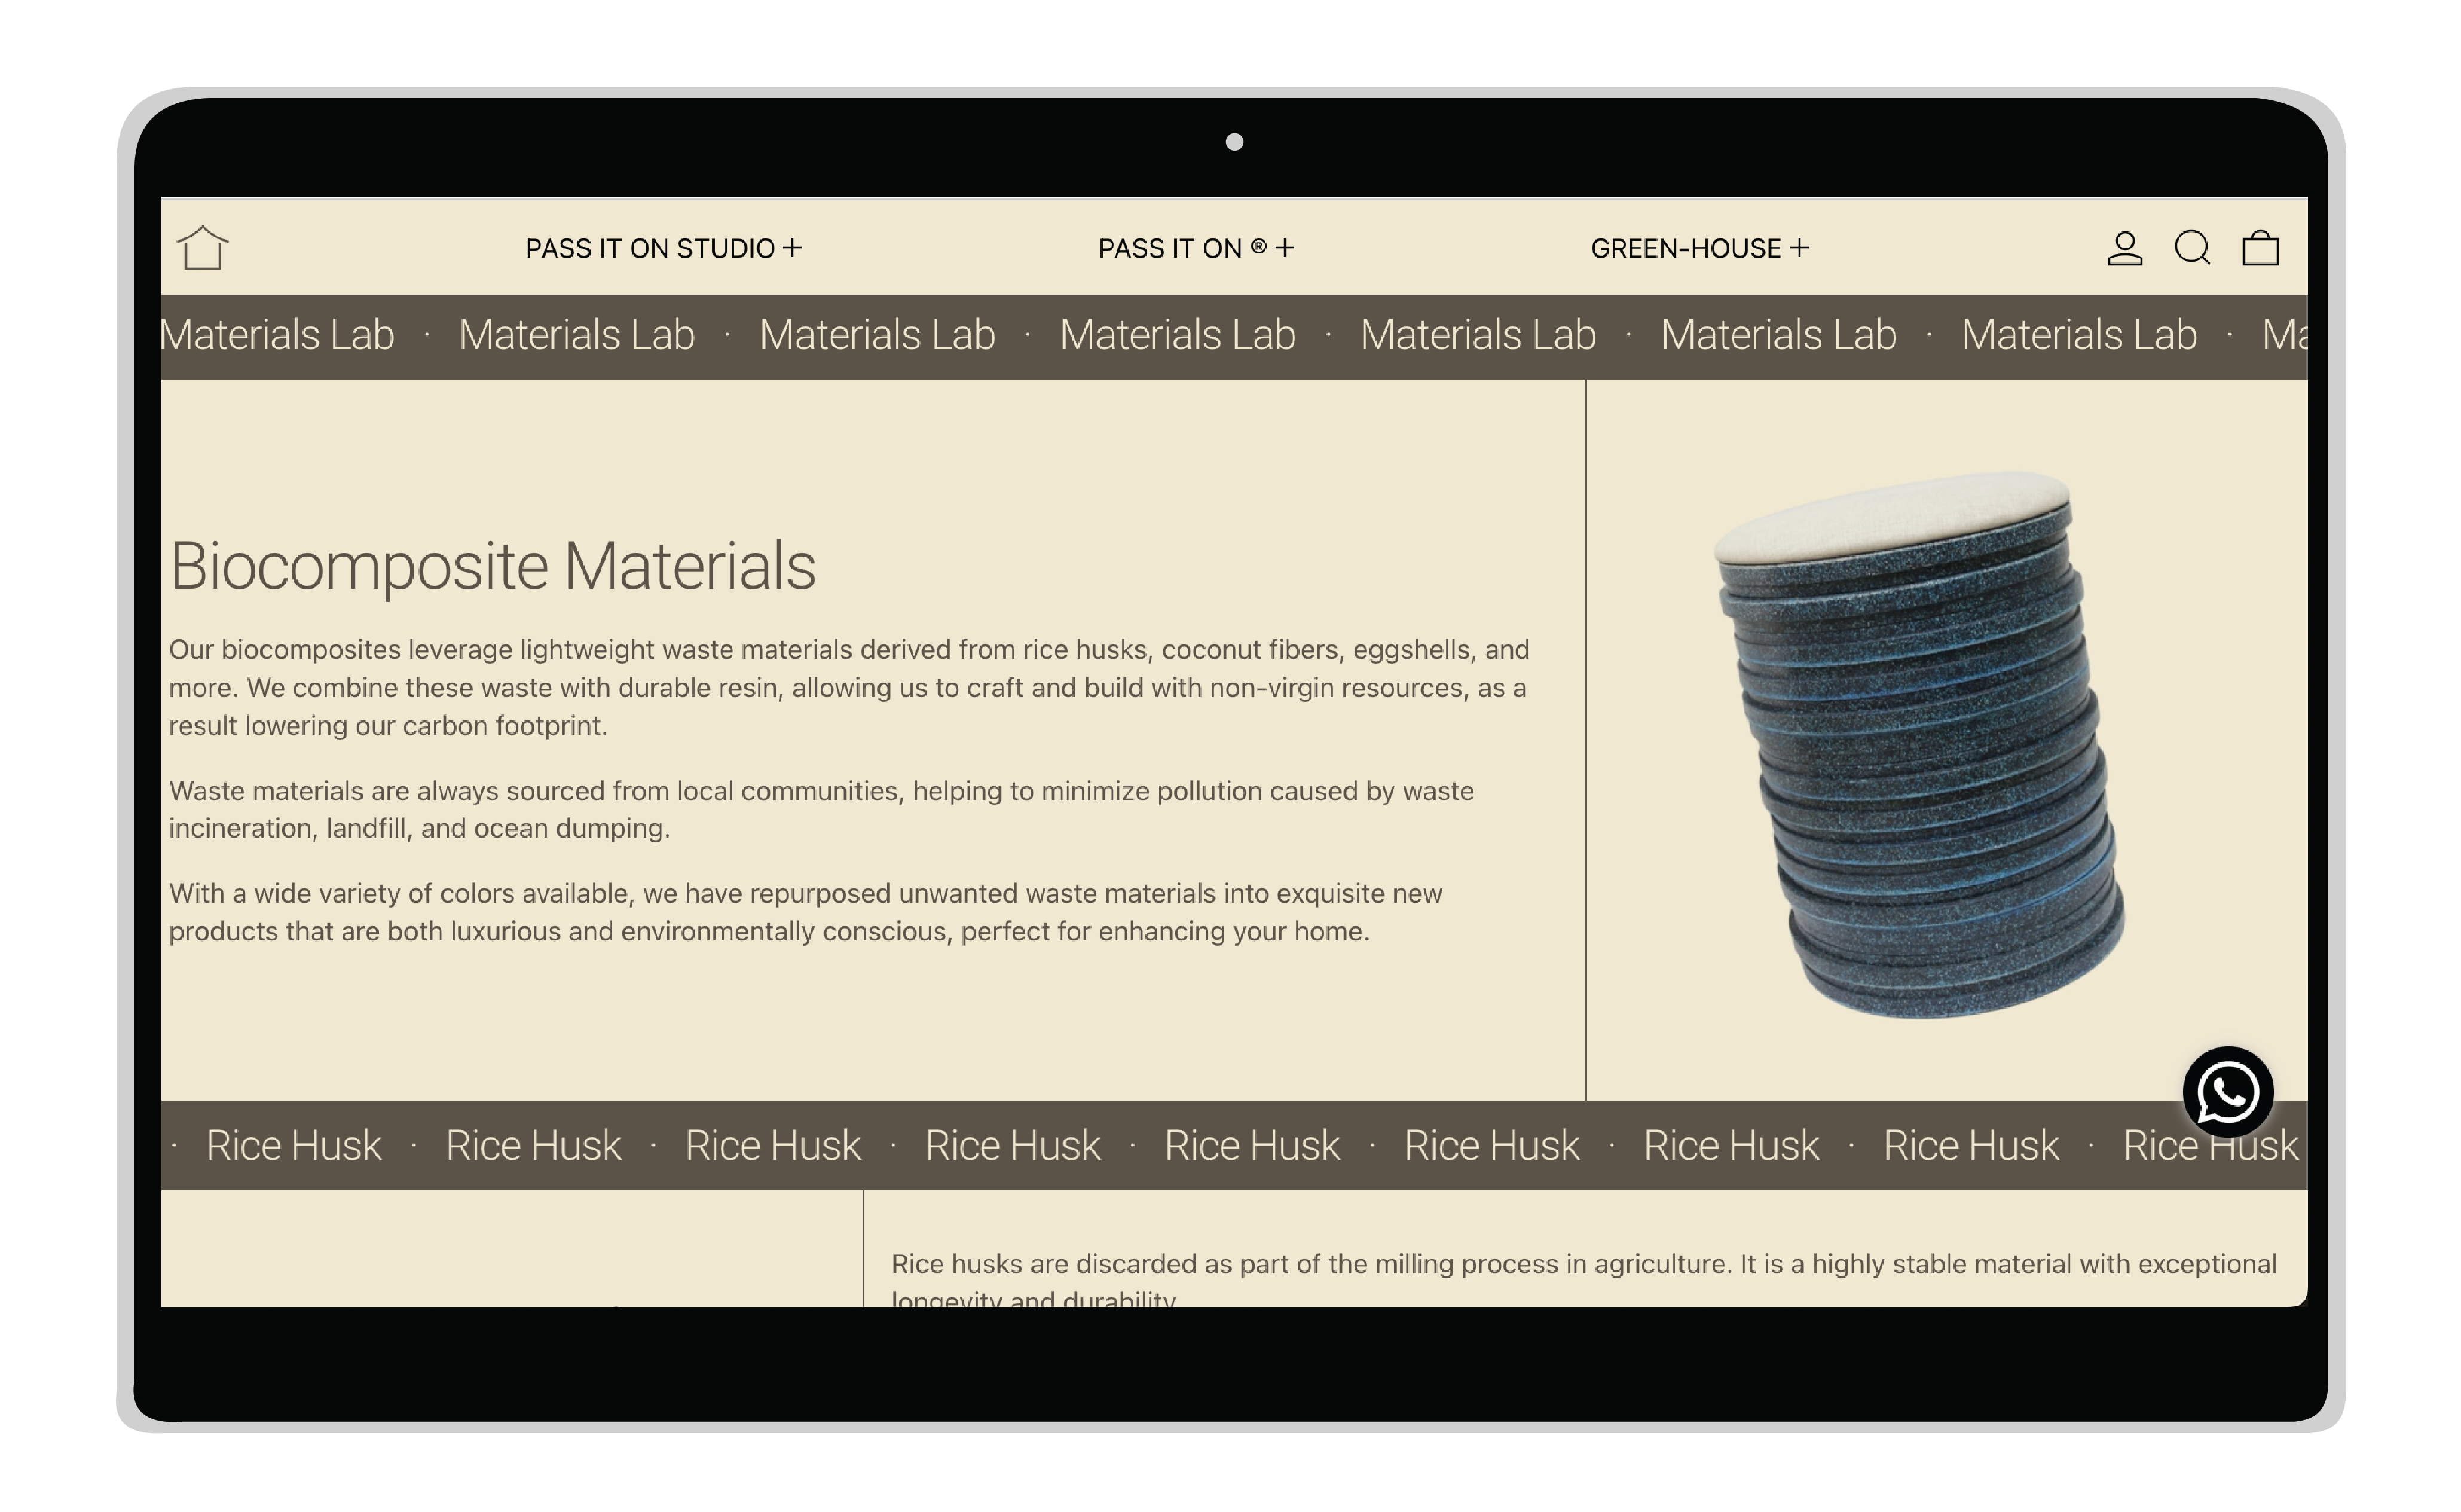Click paragraph starting "Our biocomposites leverage"
The height and width of the screenshot is (1512, 2461).
click(x=848, y=688)
